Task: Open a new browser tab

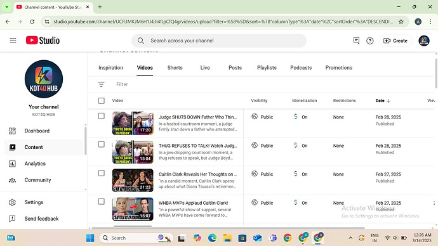Action: point(100,7)
